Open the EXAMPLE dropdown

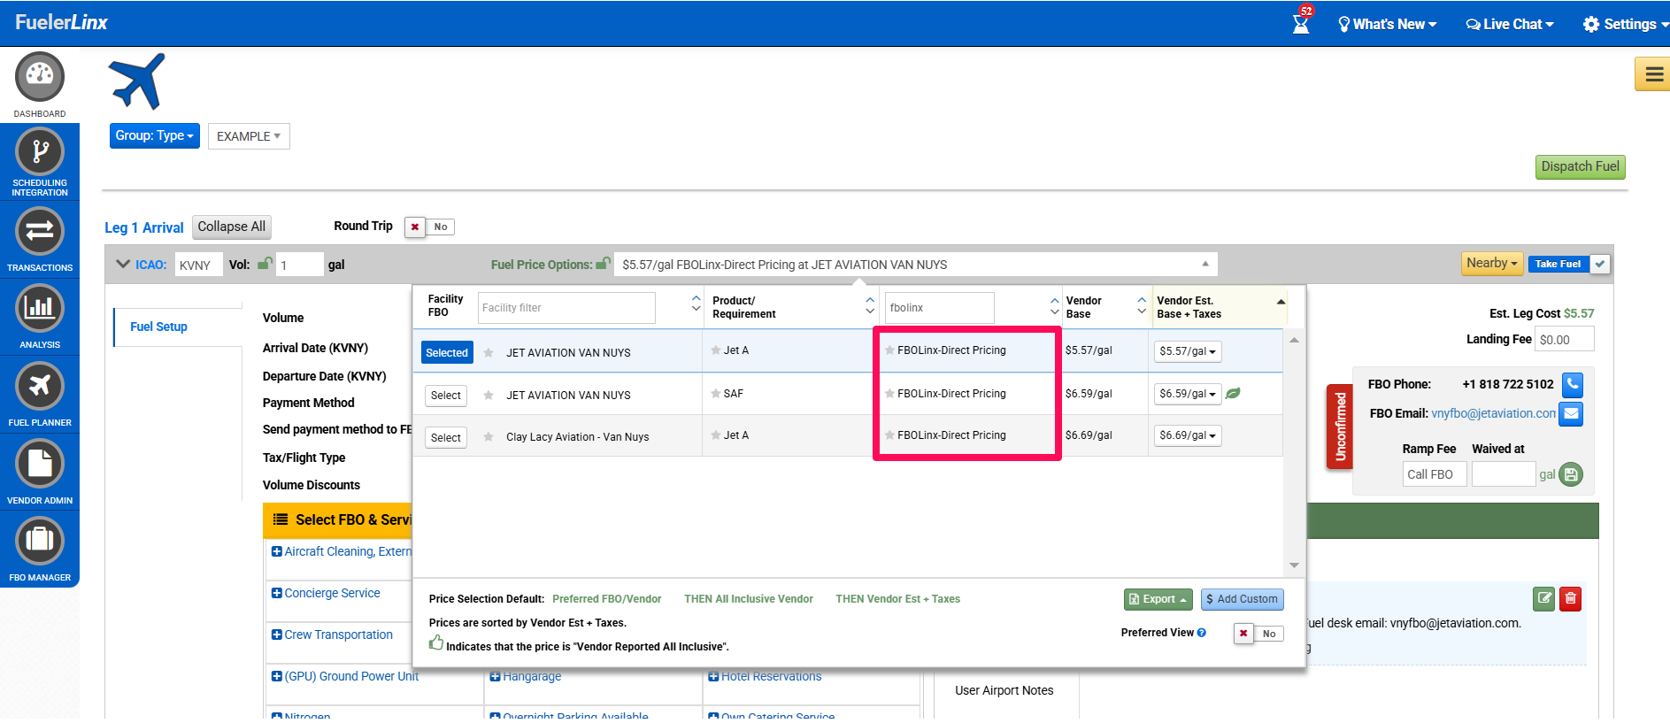[249, 136]
